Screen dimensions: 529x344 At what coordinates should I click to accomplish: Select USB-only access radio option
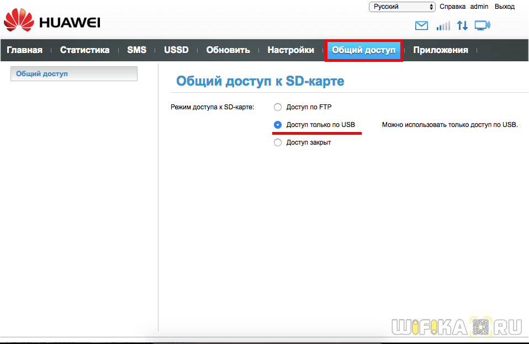[x=278, y=125]
